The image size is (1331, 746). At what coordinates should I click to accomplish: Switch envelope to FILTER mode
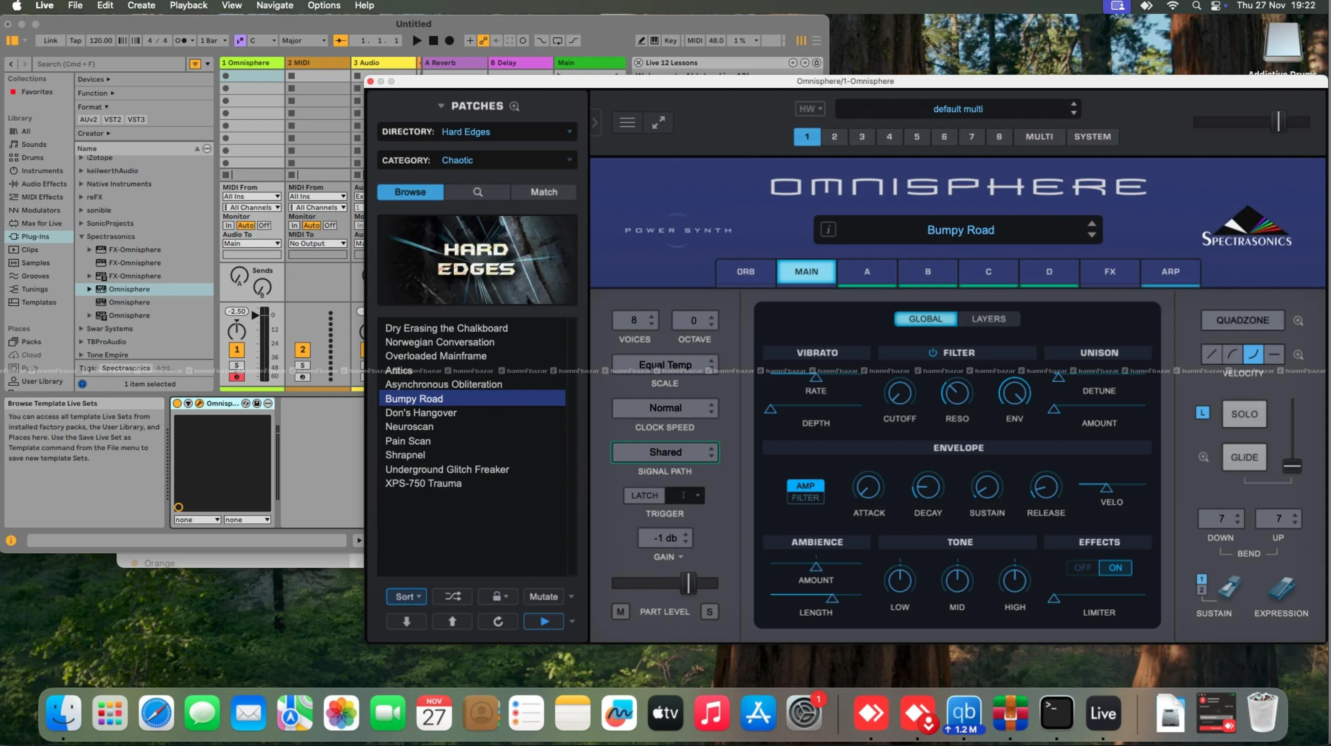point(805,498)
